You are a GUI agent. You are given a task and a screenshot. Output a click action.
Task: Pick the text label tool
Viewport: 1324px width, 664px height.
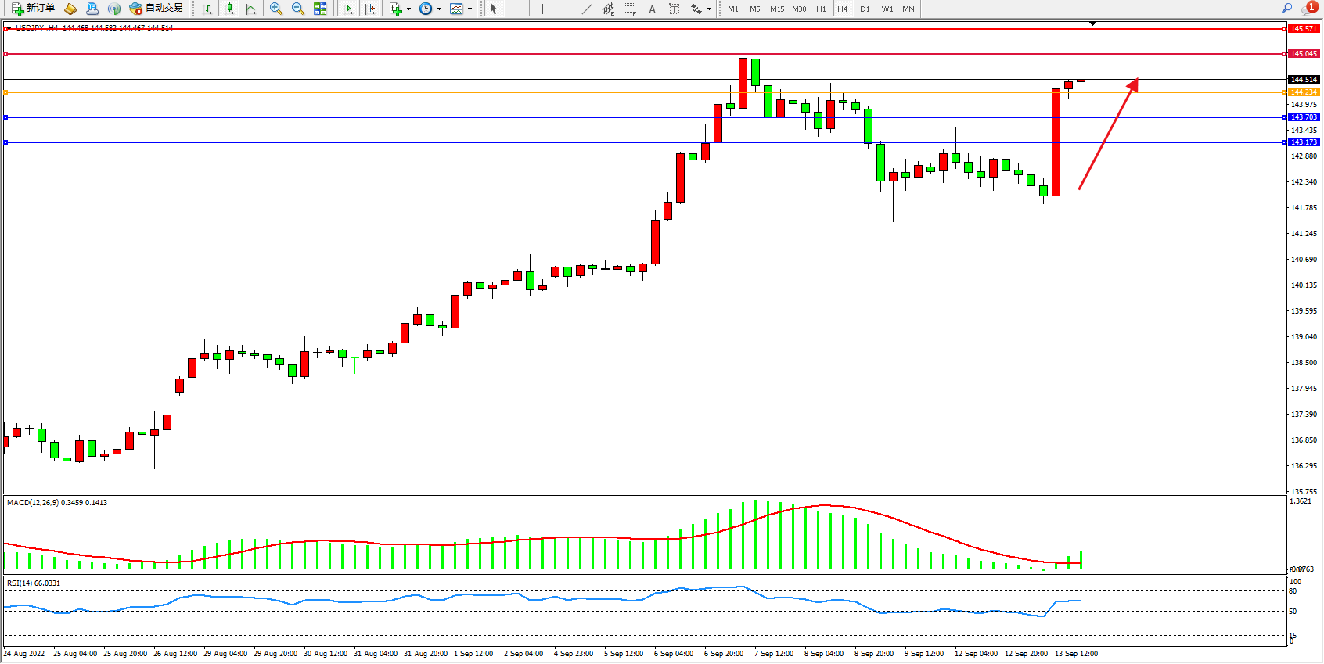[674, 9]
